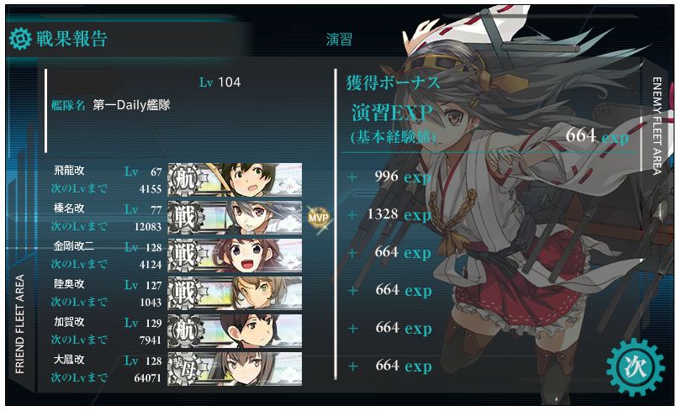Viewport: 677px width, 411px height.
Task: Click the 装母 type badge on 大鳳改
Action: 185,369
